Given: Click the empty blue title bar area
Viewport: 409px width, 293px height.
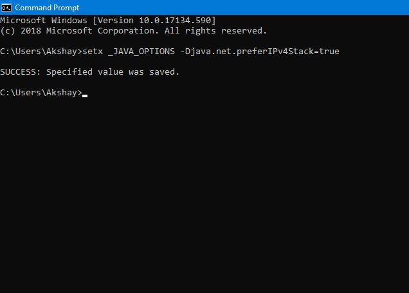Looking at the screenshot, I should coord(242,7).
